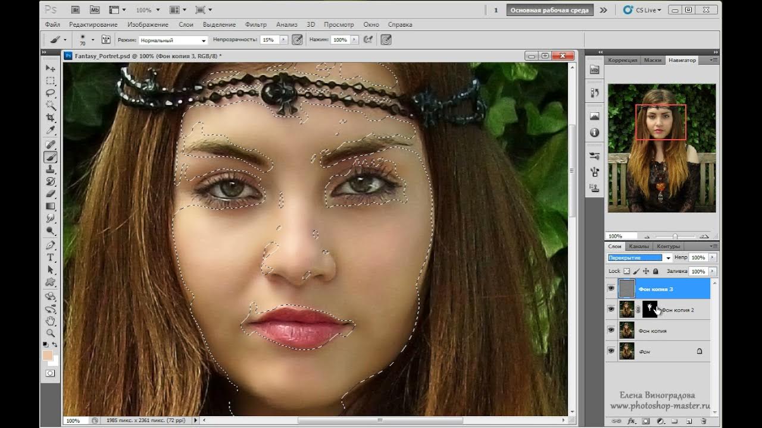Select the Lasso tool
762x428 pixels.
[51, 93]
